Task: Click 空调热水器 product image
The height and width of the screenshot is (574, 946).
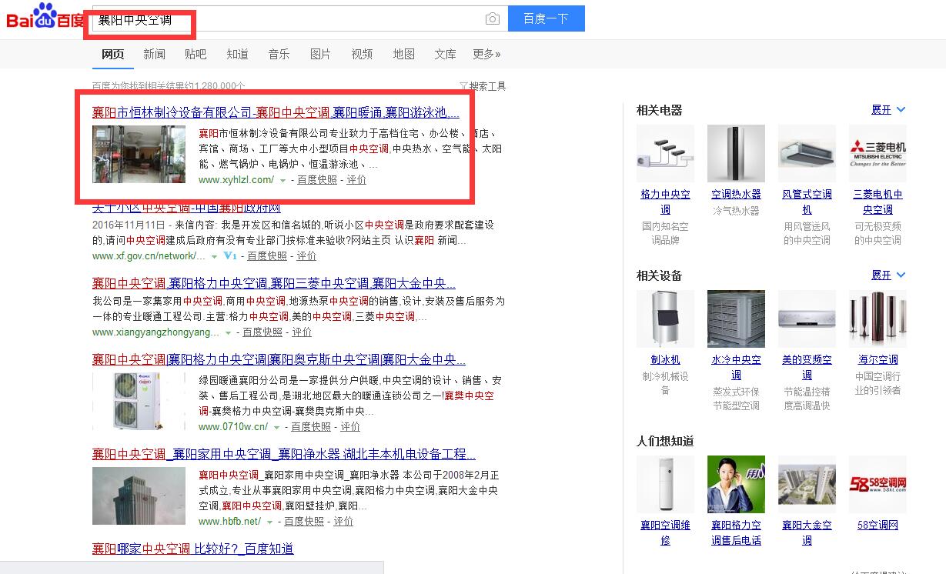Action: (736, 154)
